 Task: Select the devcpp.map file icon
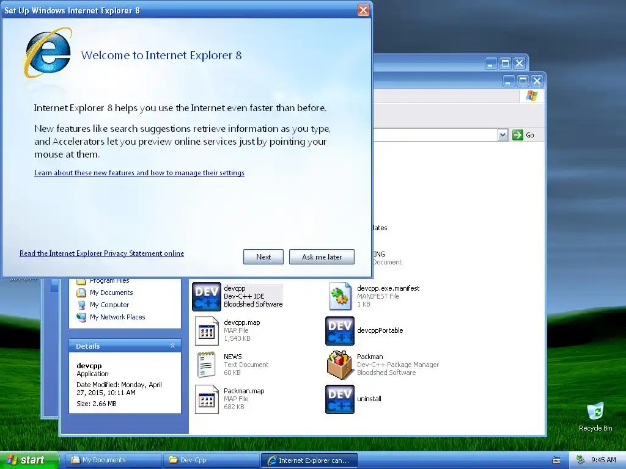(x=207, y=330)
